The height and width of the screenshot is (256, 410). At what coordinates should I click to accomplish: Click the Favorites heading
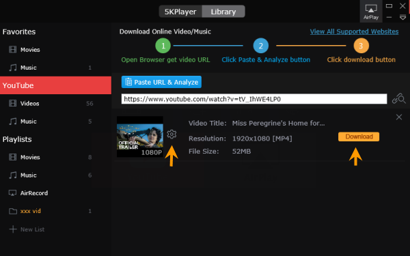coord(19,32)
